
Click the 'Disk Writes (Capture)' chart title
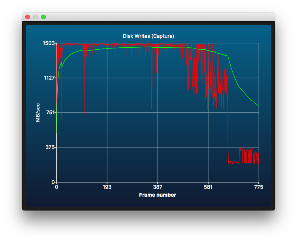148,36
